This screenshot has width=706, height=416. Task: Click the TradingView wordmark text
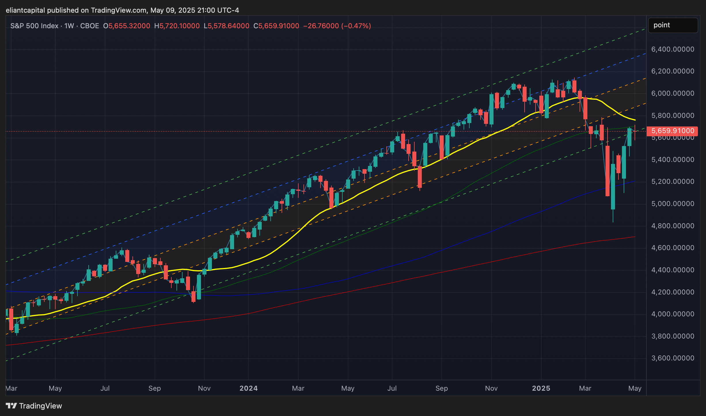(x=40, y=406)
